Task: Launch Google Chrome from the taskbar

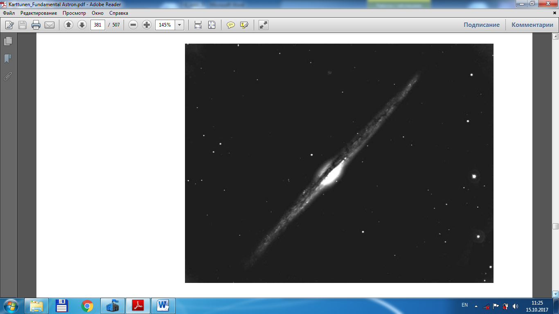Action: coord(87,306)
